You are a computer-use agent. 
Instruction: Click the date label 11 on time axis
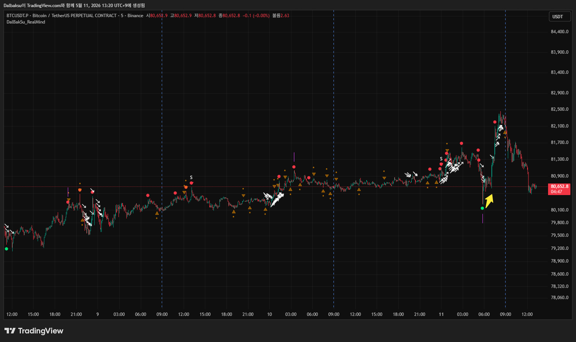[441, 314]
